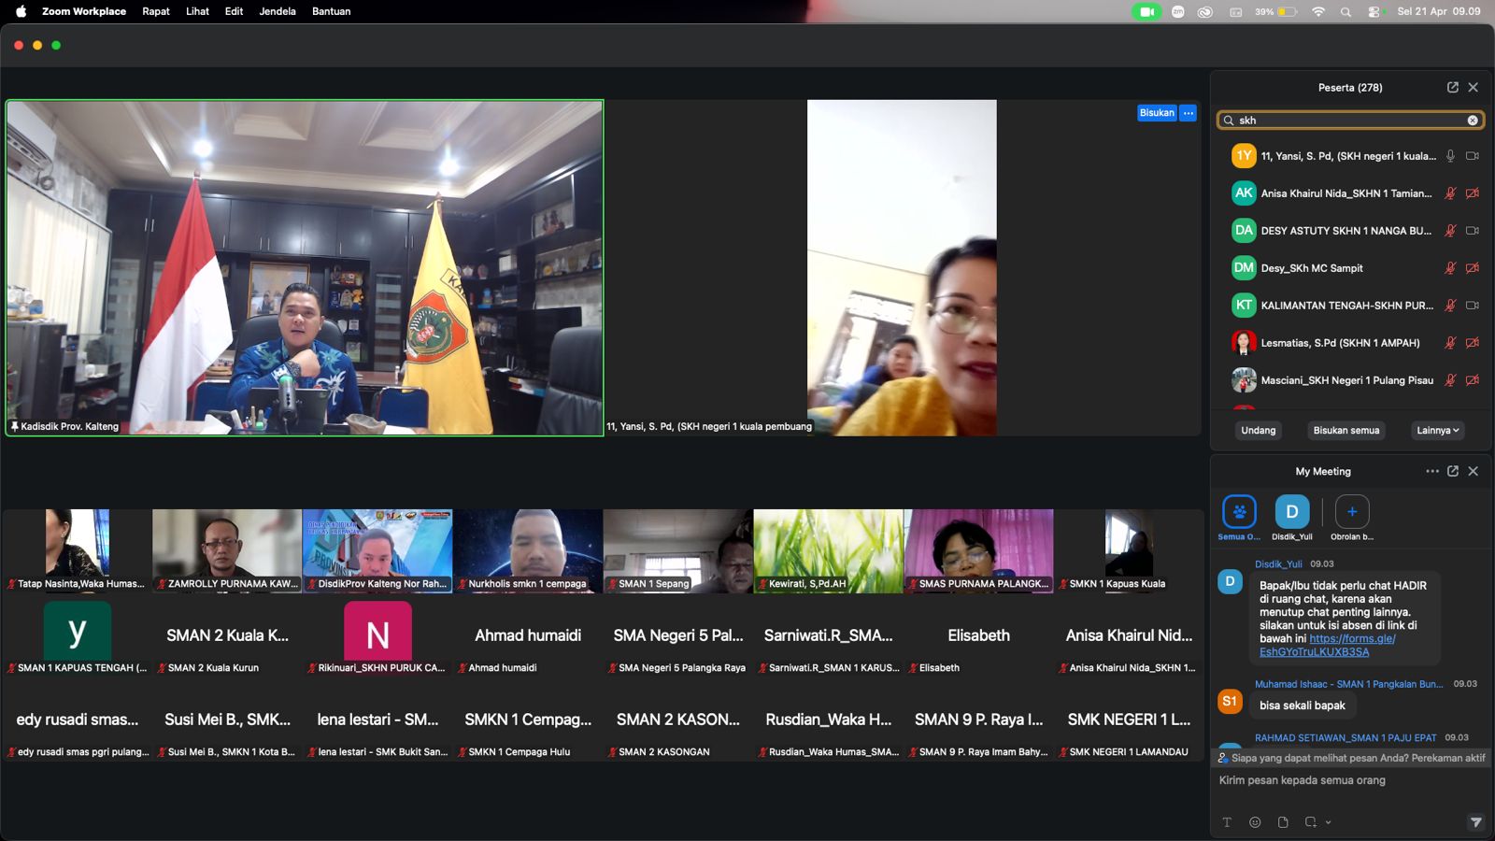Clear the participant search field
The height and width of the screenshot is (841, 1495).
click(1473, 121)
